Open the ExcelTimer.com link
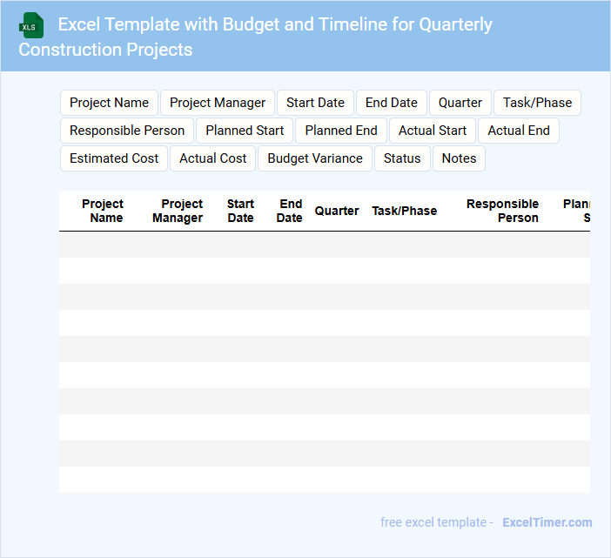Image resolution: width=611 pixels, height=558 pixels. coord(547,522)
